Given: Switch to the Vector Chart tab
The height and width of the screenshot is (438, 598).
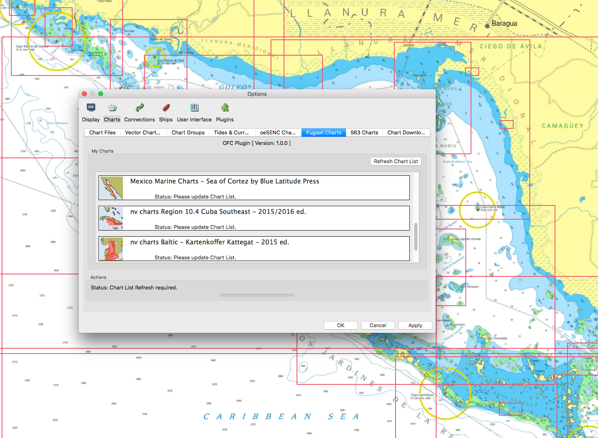Looking at the screenshot, I should point(143,132).
